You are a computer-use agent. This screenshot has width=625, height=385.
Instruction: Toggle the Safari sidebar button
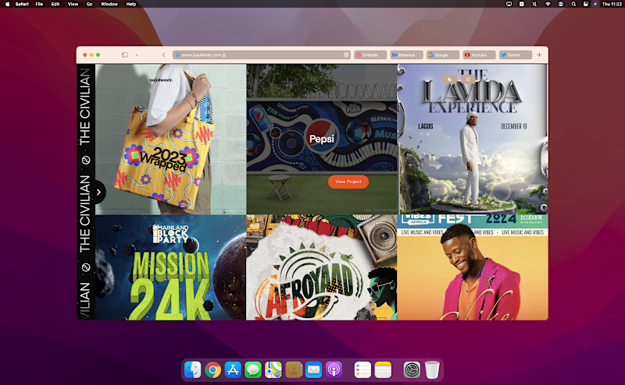(x=125, y=55)
